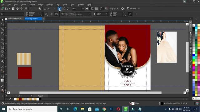Open the Effects menu
The width and height of the screenshot is (200, 112).
point(41,5)
